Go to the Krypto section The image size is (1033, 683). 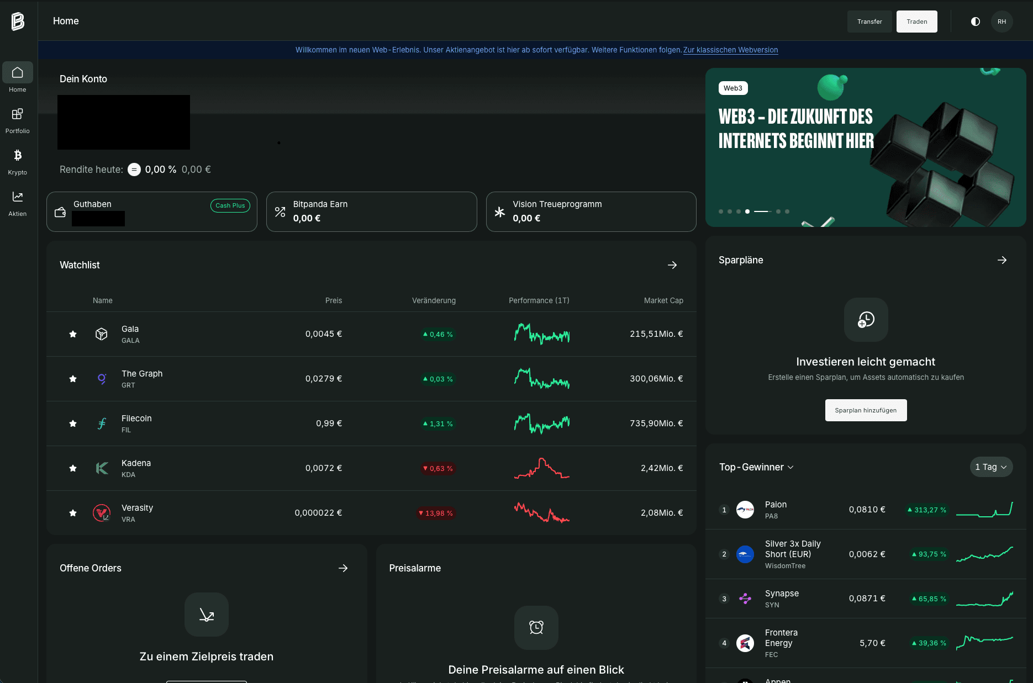click(18, 162)
